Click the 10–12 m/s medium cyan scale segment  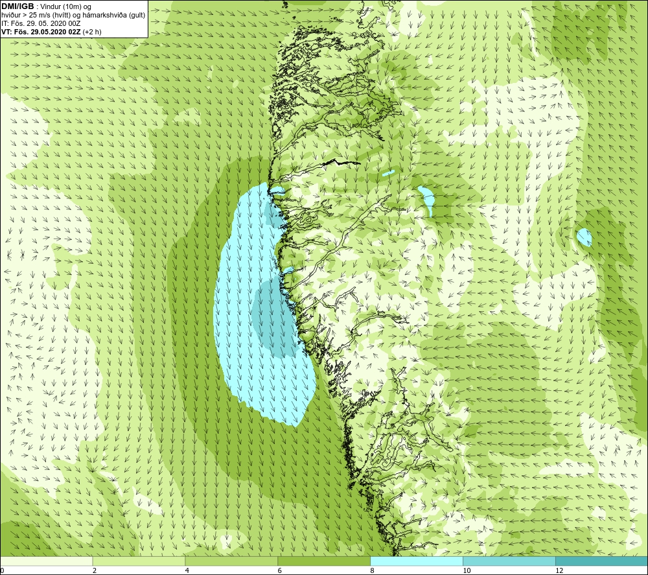coord(509,561)
